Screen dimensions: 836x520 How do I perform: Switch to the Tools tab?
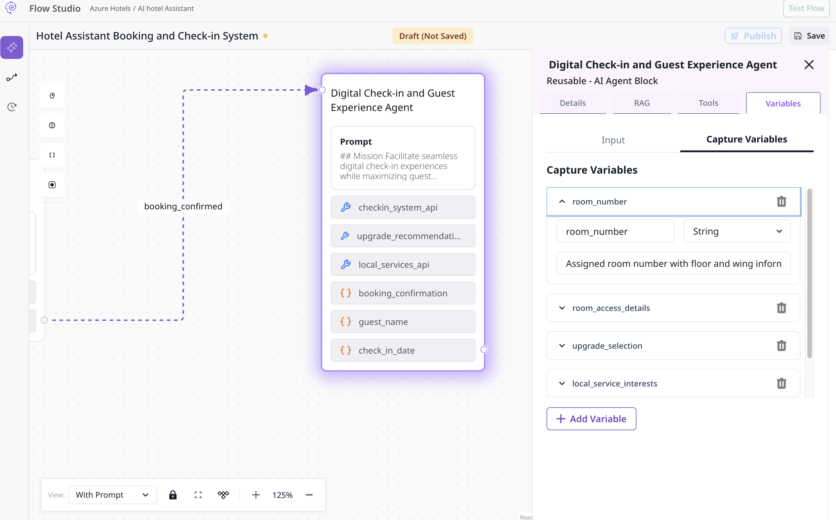[x=708, y=103]
